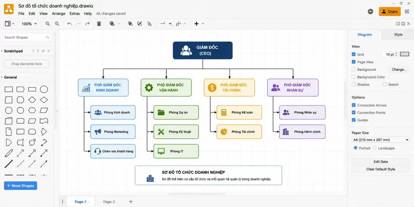Enable the Background checkbox

click(x=354, y=70)
